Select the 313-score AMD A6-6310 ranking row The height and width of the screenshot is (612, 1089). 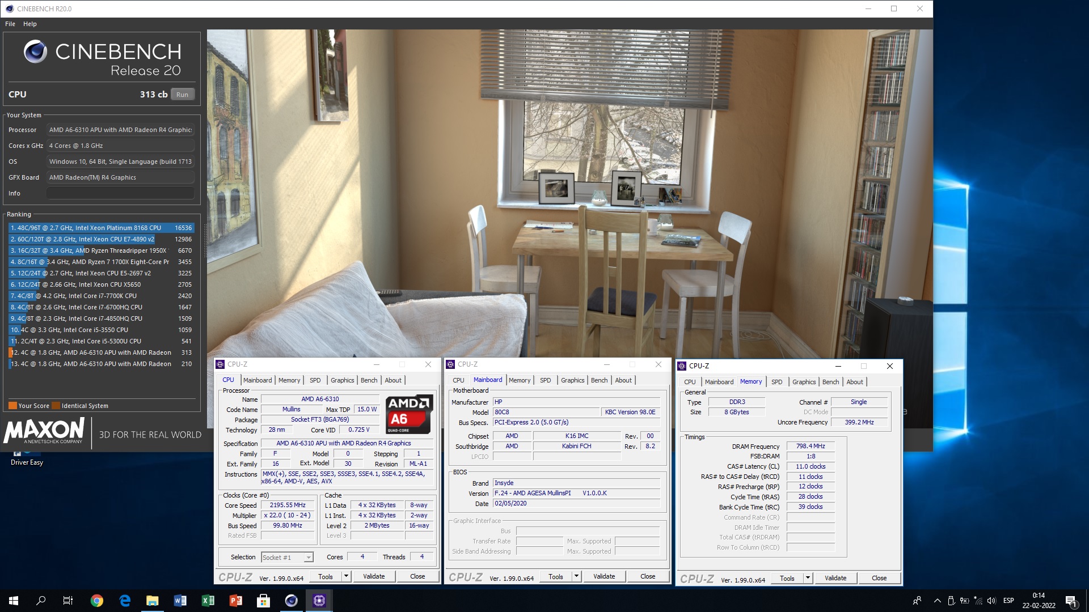(101, 352)
